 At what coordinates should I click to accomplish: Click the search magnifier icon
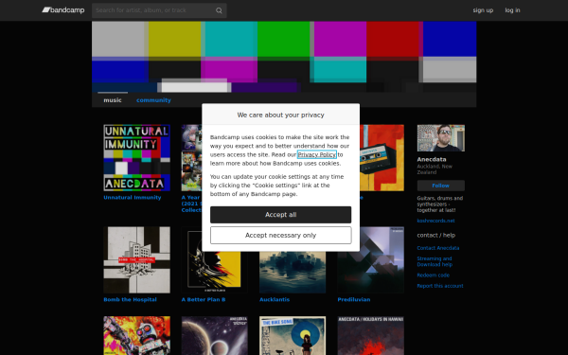pos(219,10)
